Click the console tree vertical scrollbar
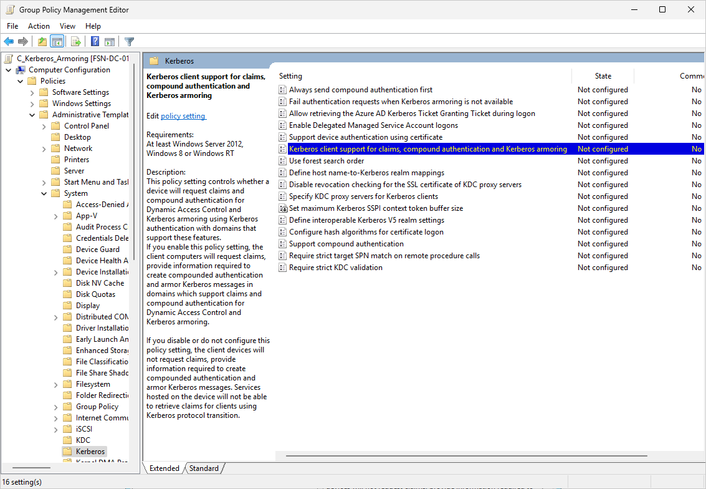The image size is (706, 489). [x=134, y=160]
